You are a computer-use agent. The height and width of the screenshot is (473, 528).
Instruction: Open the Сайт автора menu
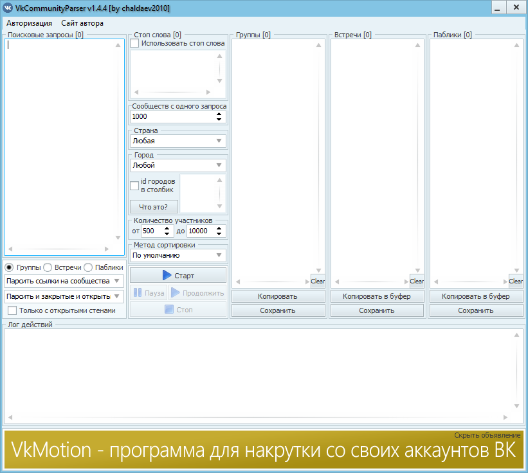point(82,22)
